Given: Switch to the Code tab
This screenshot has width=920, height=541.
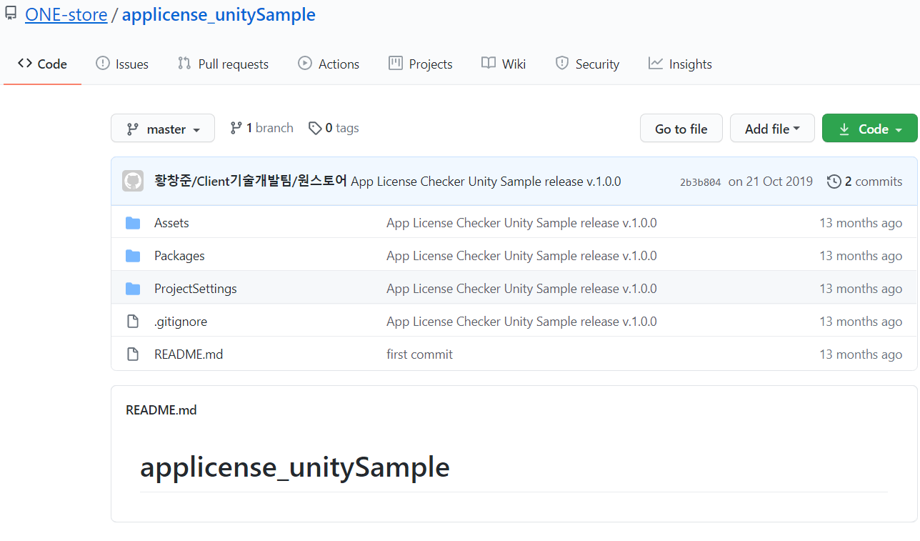Looking at the screenshot, I should (x=42, y=64).
